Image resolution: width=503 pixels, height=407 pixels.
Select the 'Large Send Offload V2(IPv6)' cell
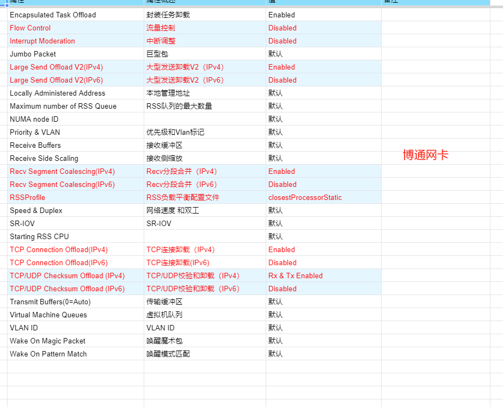[x=76, y=80]
